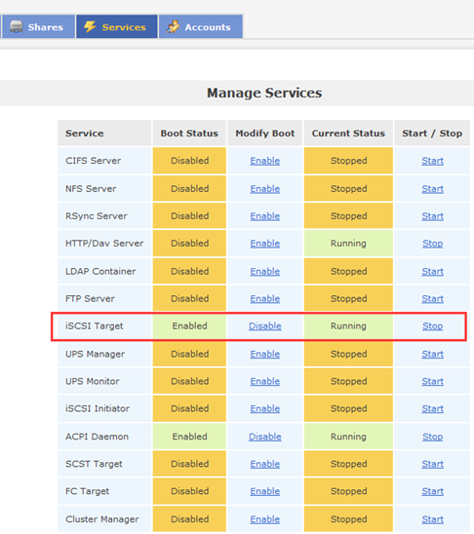Screen dimensions: 474x534
Task: Start the UPS Manager service
Action: 432,354
